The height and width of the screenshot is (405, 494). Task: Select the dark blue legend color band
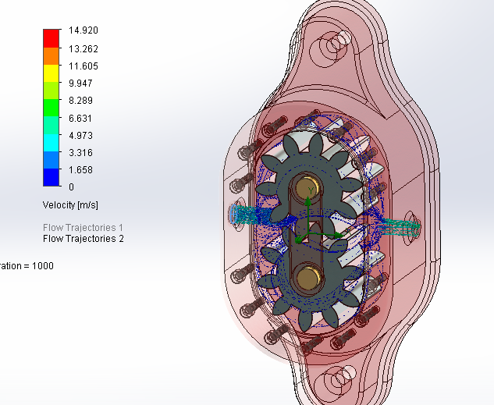[x=51, y=178]
